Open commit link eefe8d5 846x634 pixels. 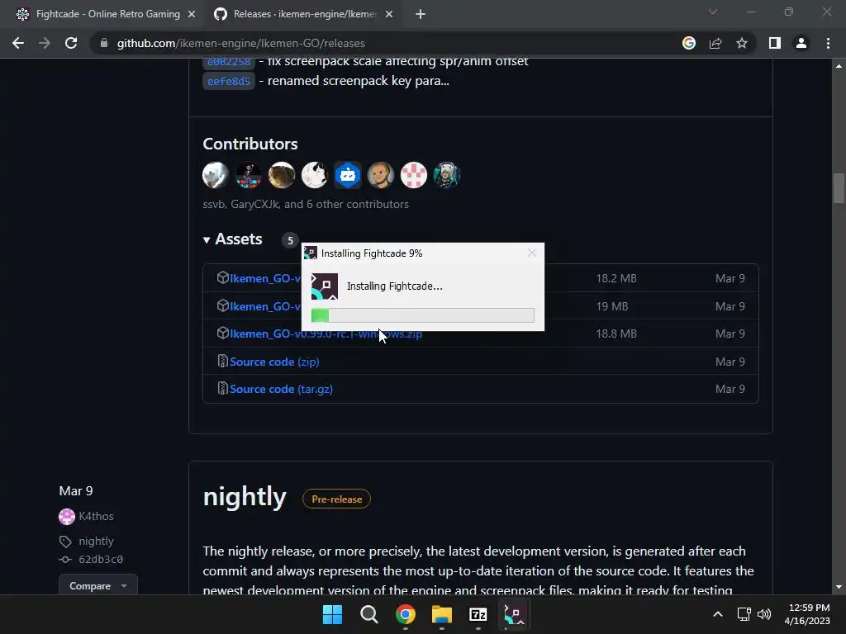(229, 81)
